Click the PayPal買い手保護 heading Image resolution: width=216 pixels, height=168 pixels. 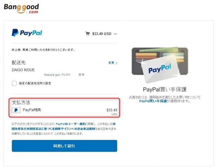point(165,89)
